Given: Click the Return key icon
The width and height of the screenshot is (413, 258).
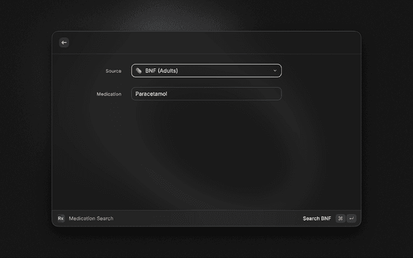Looking at the screenshot, I should (351, 219).
